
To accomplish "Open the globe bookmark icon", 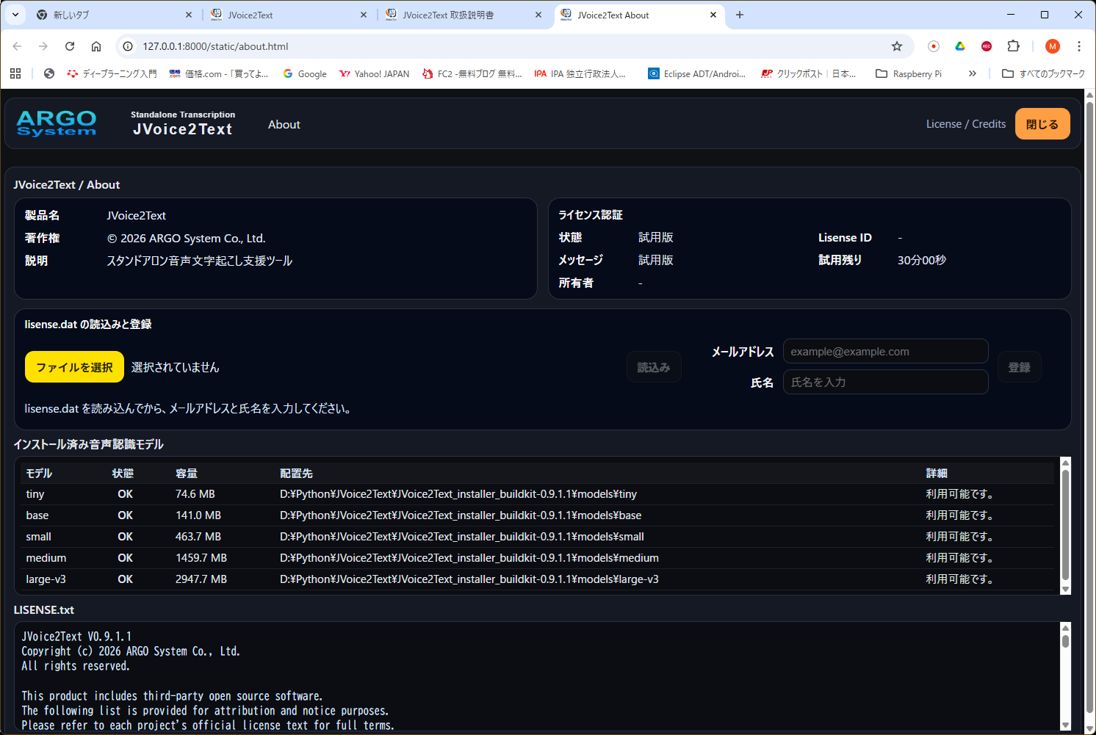I will click(x=49, y=73).
